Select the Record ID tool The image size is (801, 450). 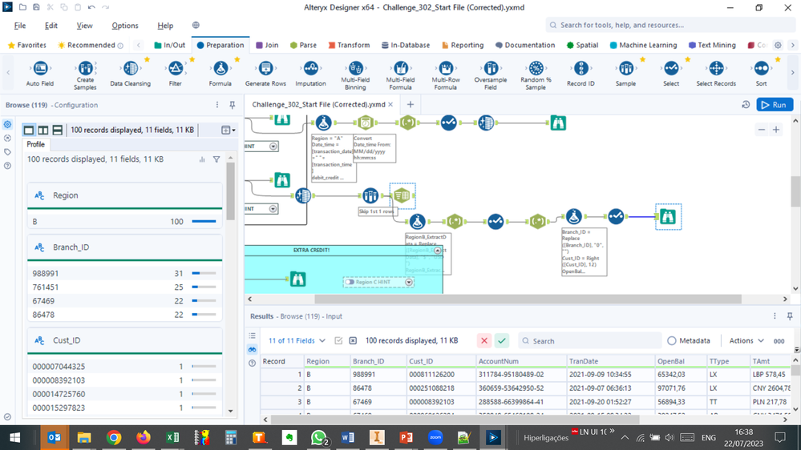tap(581, 74)
